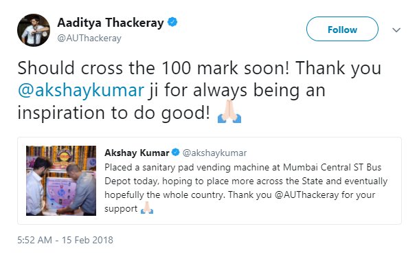Viewport: 419px width, 255px height.
Task: Follow Aaditya Thackeray
Action: (342, 29)
